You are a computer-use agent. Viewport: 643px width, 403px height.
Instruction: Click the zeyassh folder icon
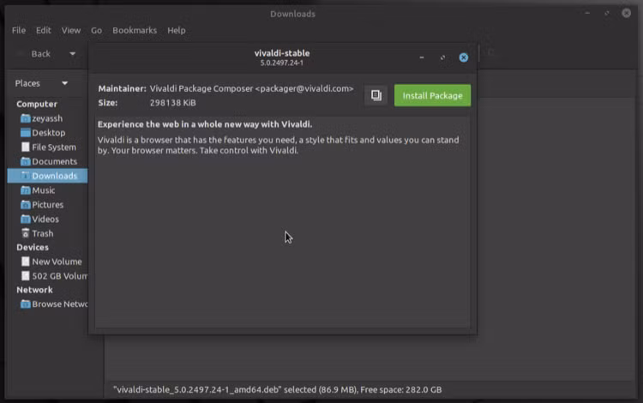[26, 118]
